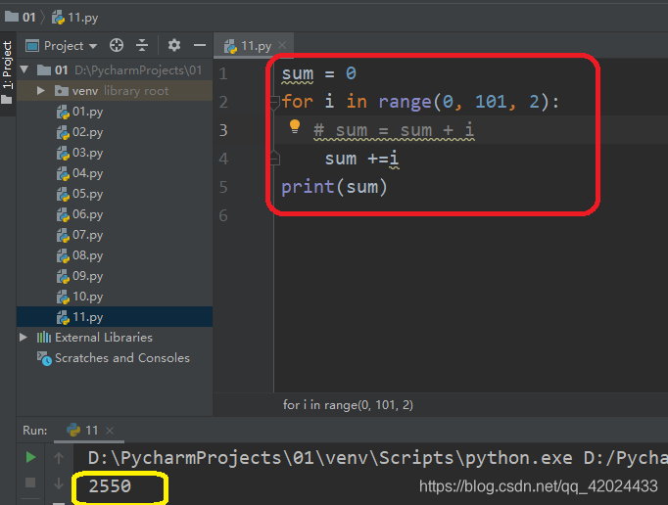
Task: Fold the for loop at line 2
Action: pos(274,102)
